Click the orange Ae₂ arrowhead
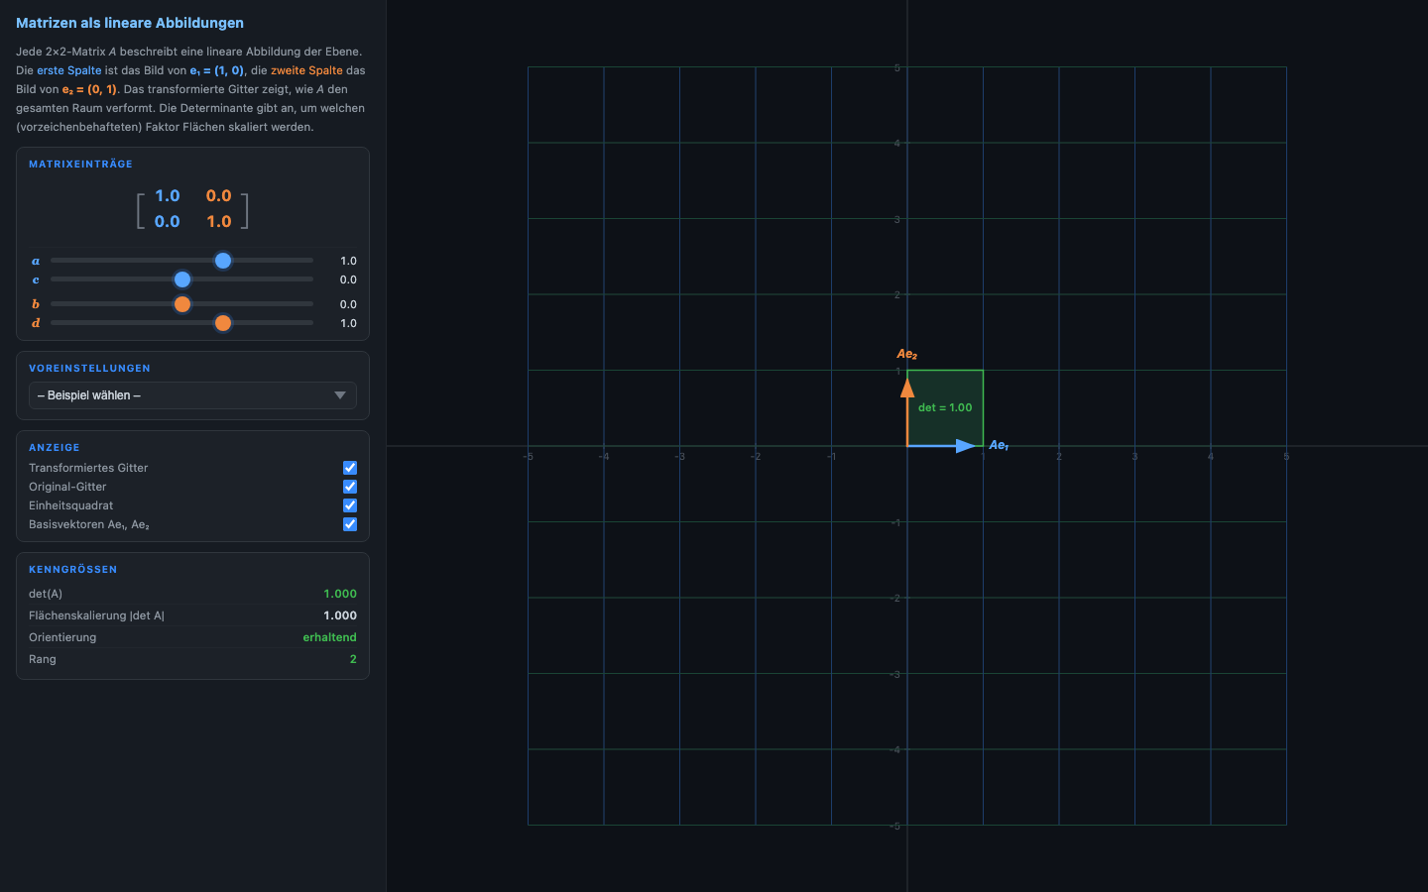The width and height of the screenshot is (1428, 892). tap(907, 388)
